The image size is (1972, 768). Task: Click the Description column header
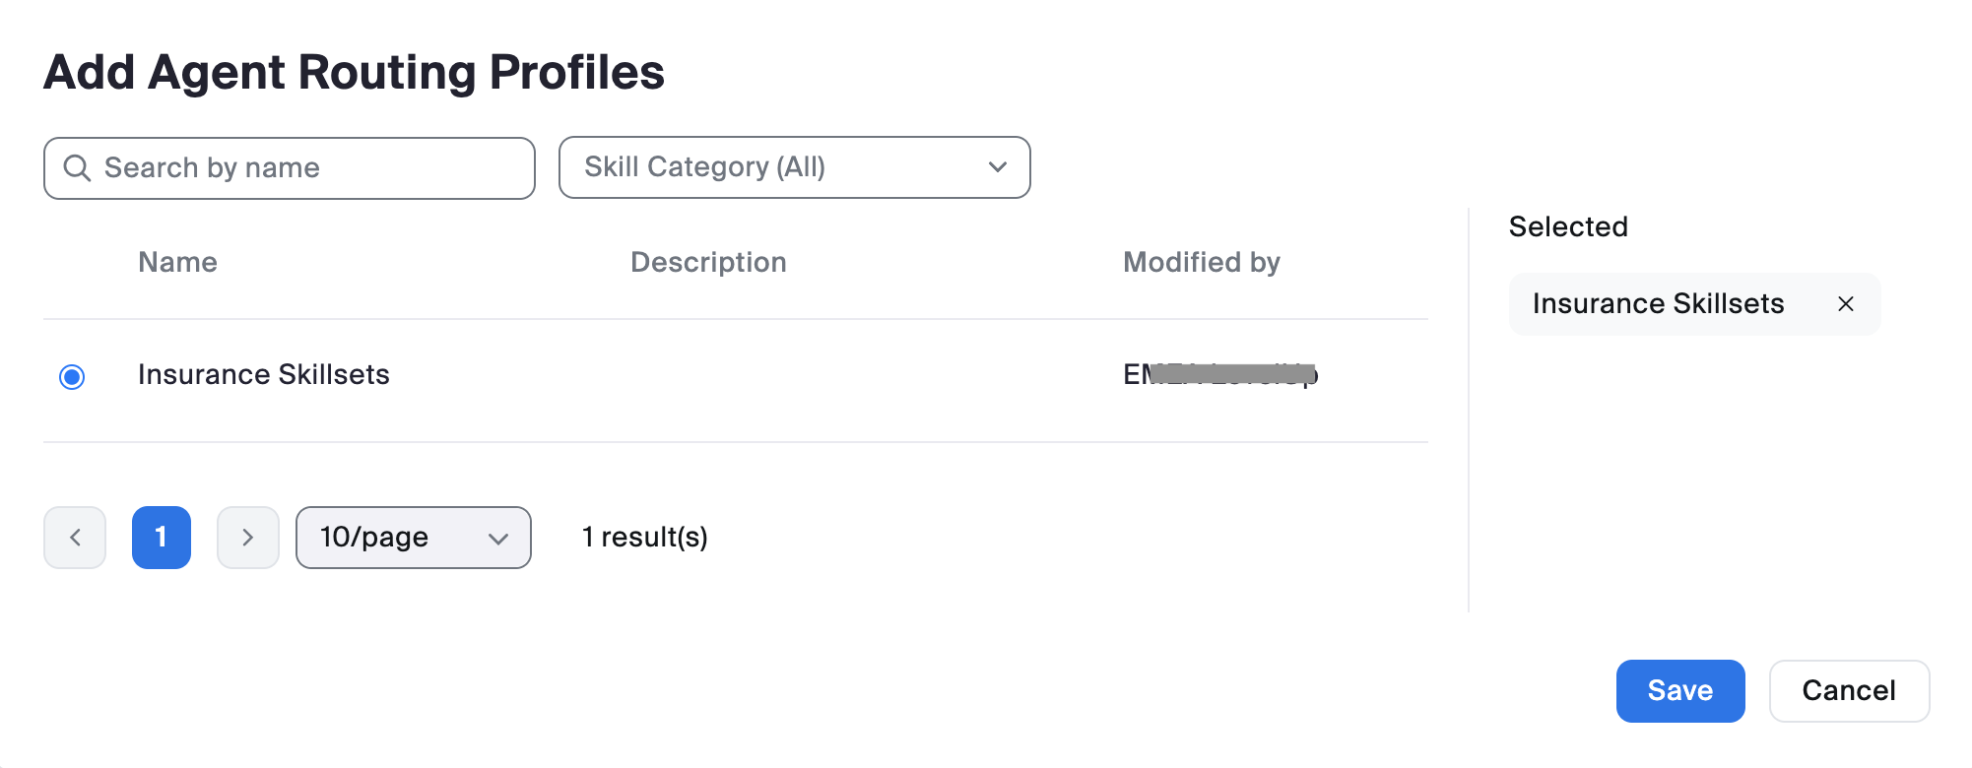coord(708,262)
